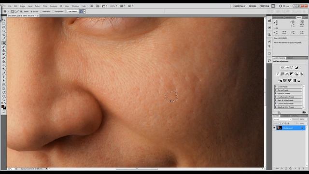The image size is (309, 174).
Task: Add an Exposure adjustment
Action: pyautogui.click(x=296, y=68)
